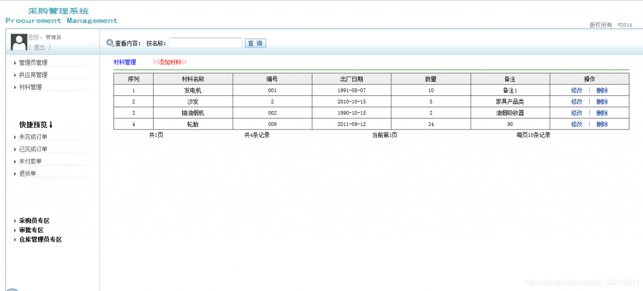Select the 轮胎 name cell
643x291 pixels.
tap(193, 124)
